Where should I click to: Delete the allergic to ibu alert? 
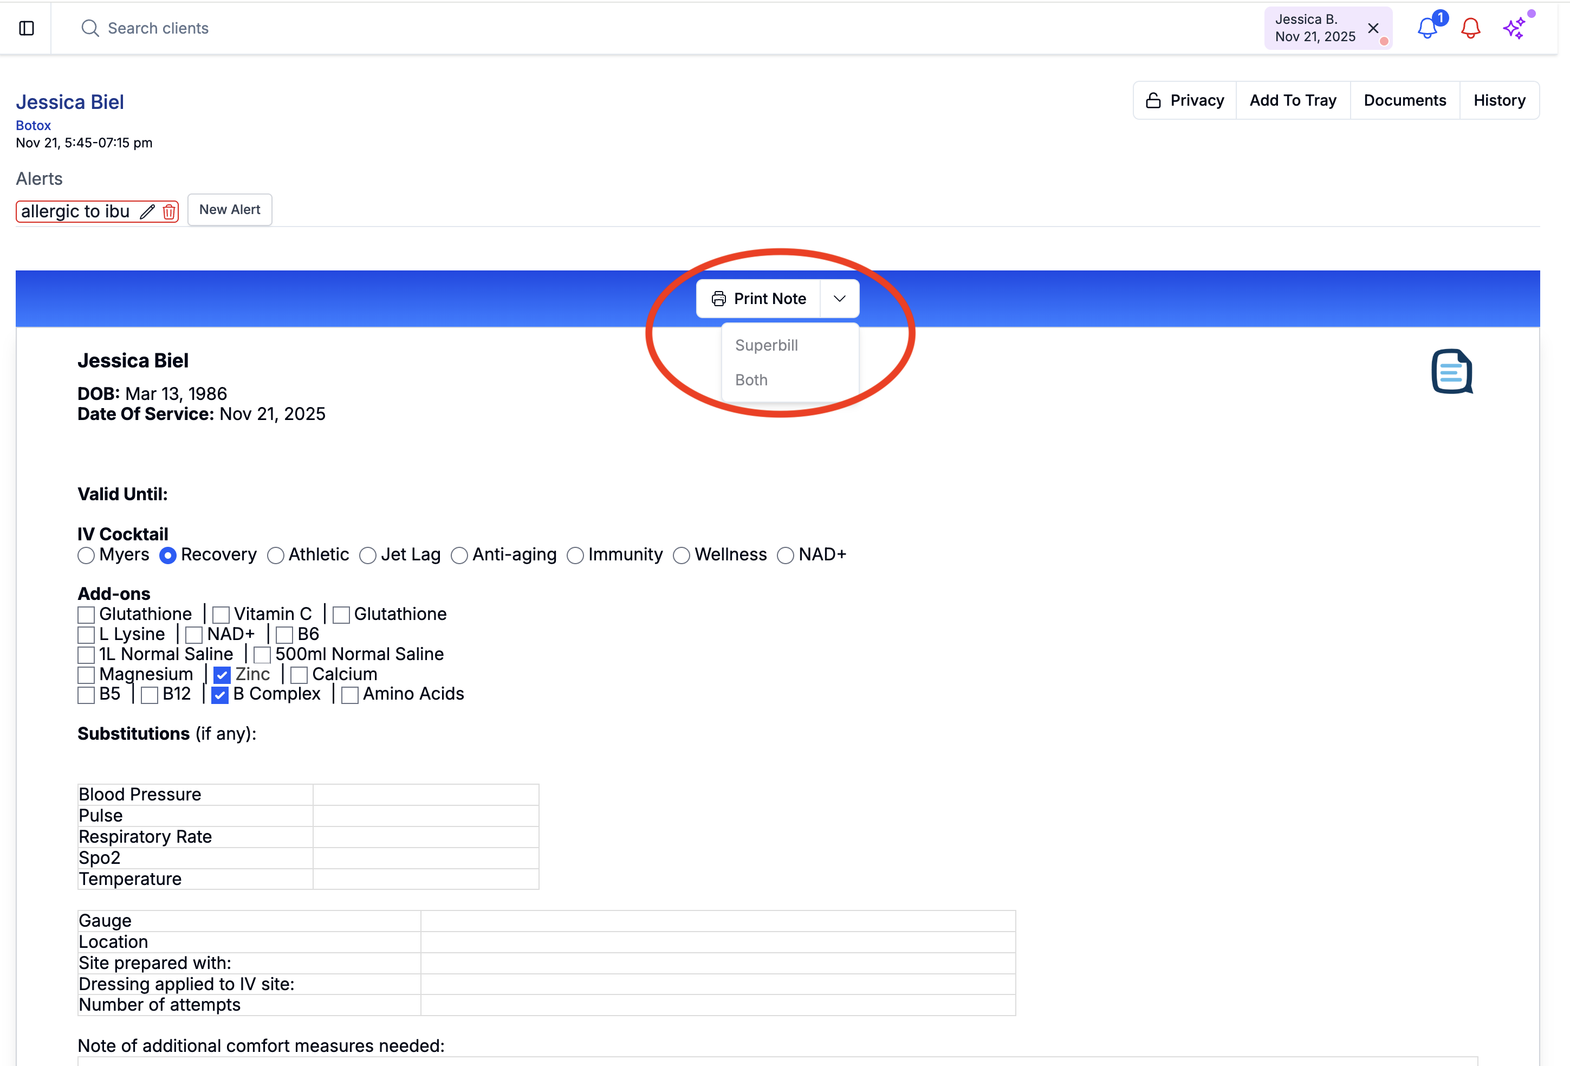[169, 211]
